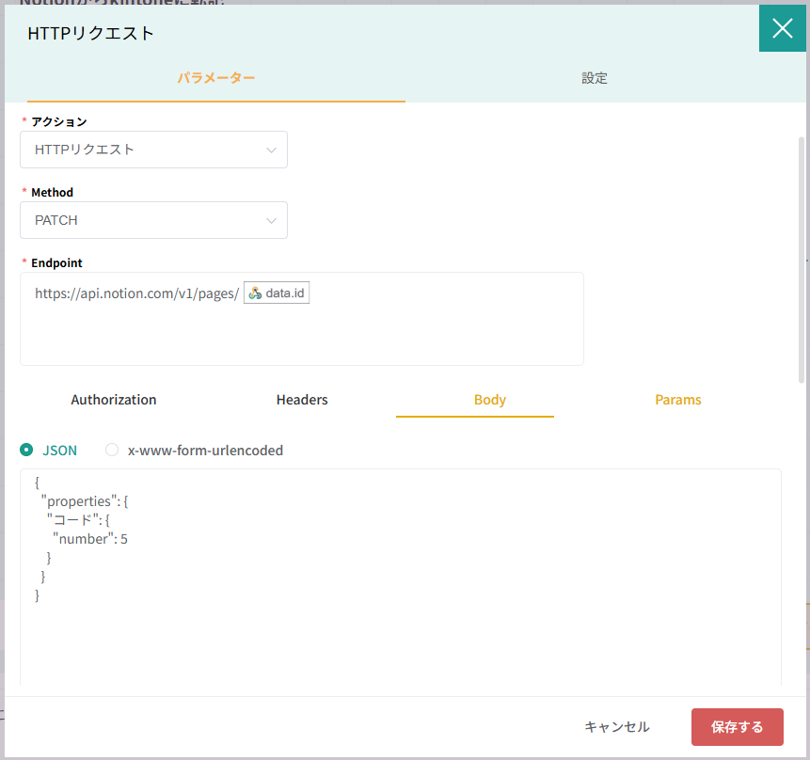Image resolution: width=810 pixels, height=760 pixels.
Task: Switch to the パラメーター tab
Action: click(x=216, y=78)
